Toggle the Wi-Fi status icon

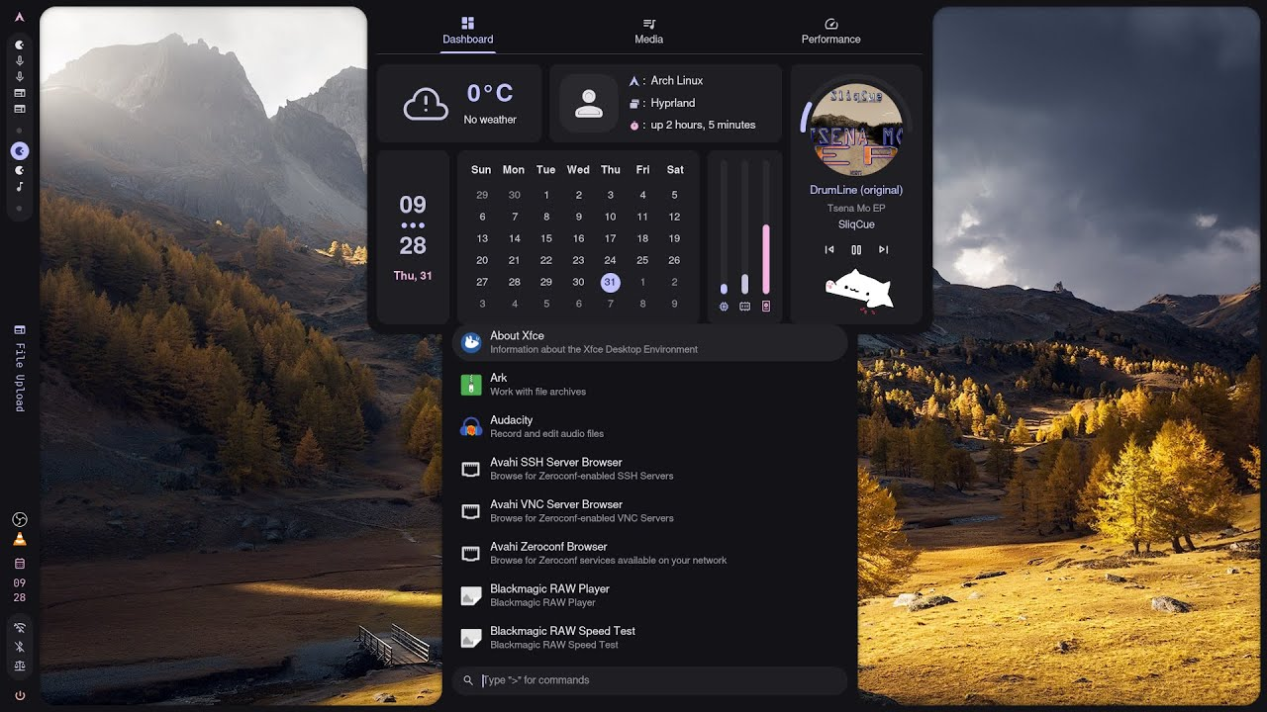coord(19,628)
